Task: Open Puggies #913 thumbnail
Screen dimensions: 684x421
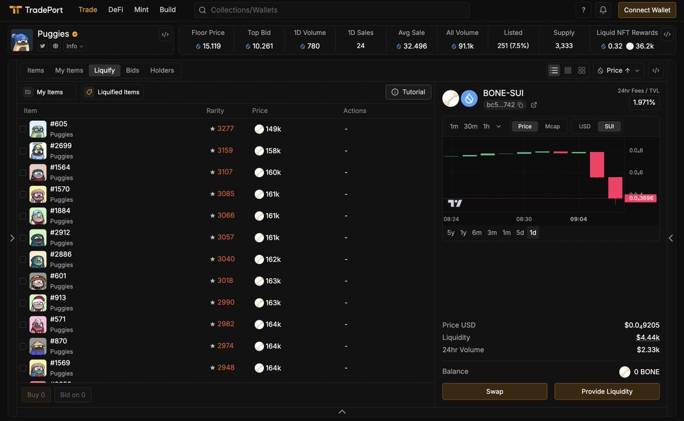Action: (38, 303)
